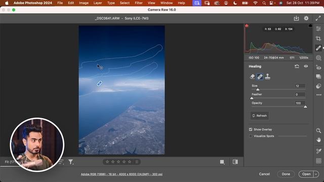
Task: Click the Feather slider handle
Action: pyautogui.click(x=252, y=98)
